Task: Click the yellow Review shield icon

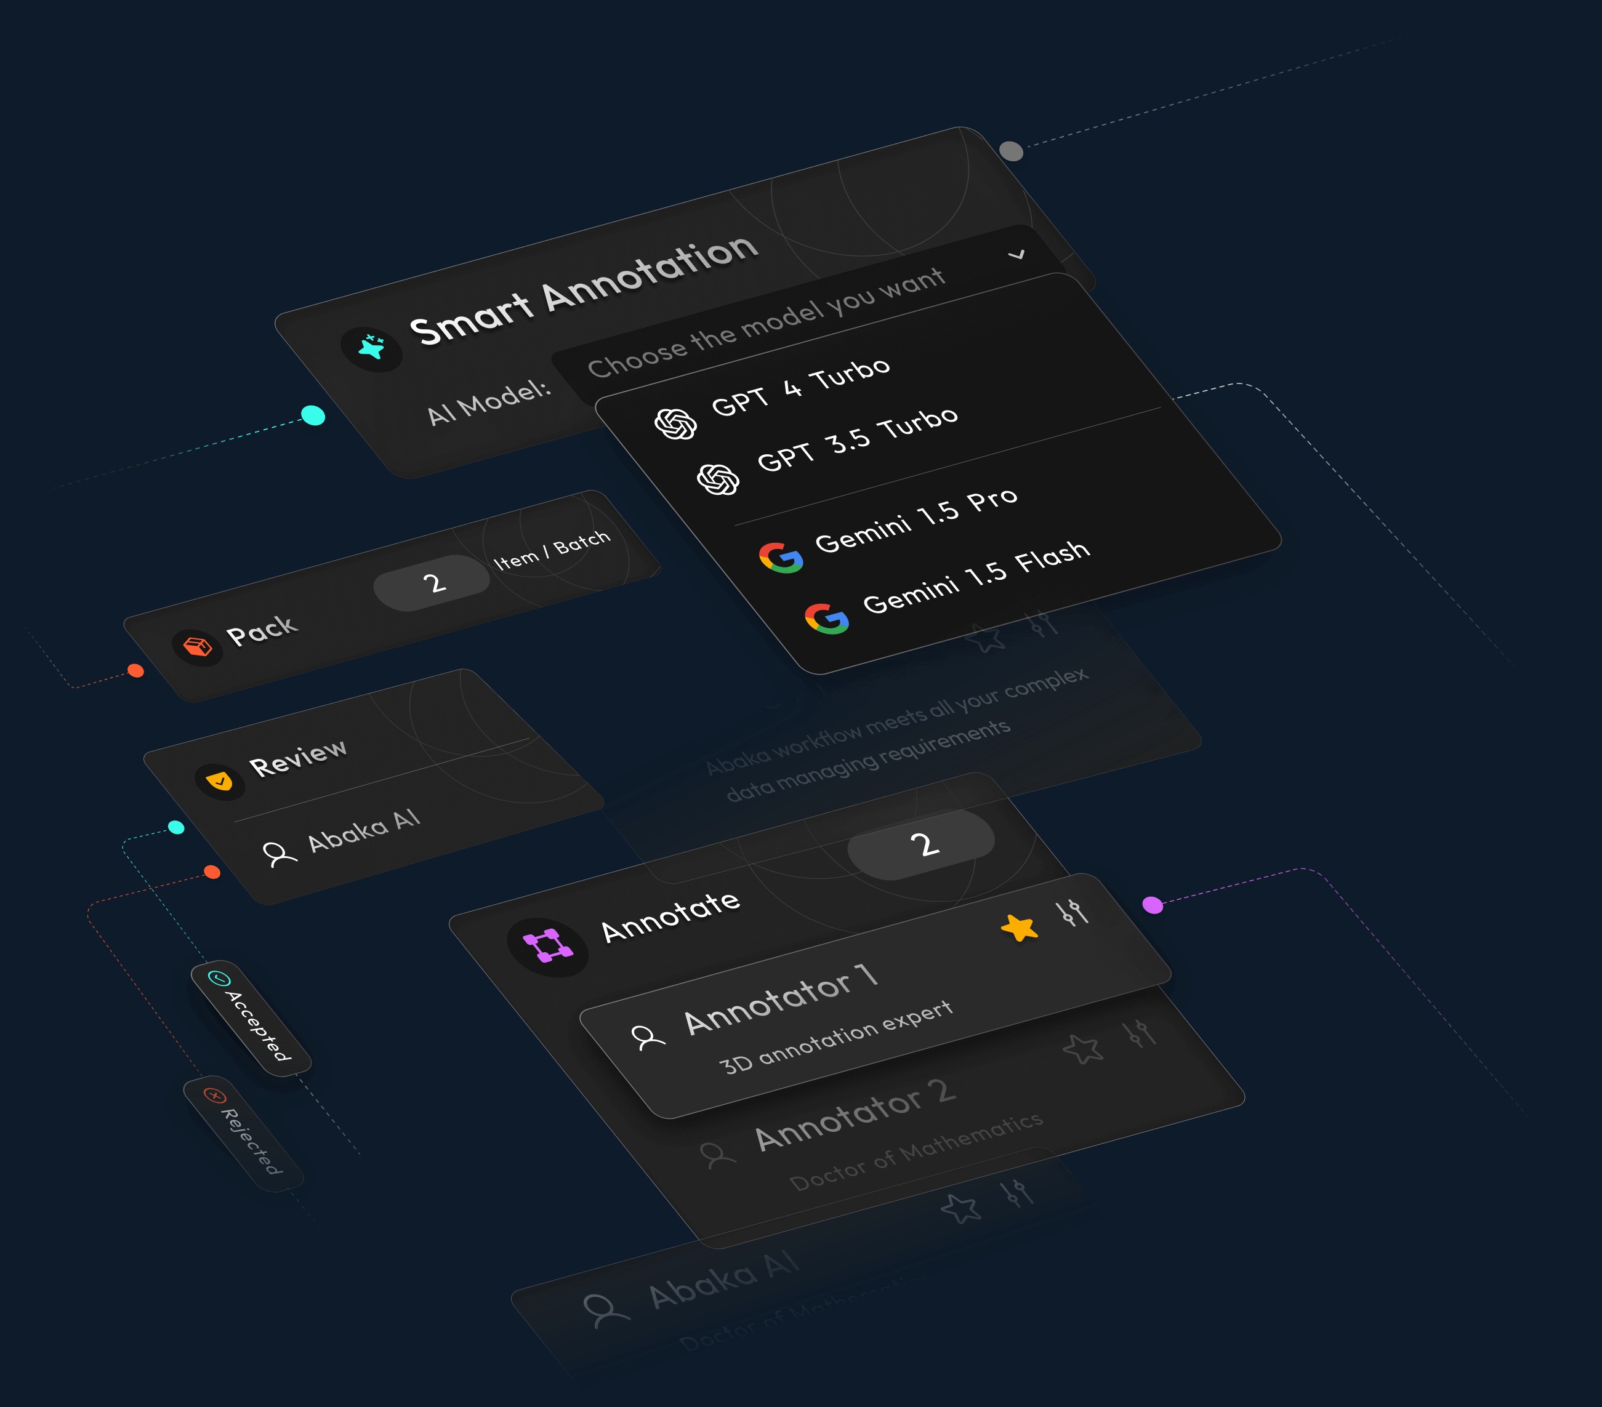Action: pos(219,781)
